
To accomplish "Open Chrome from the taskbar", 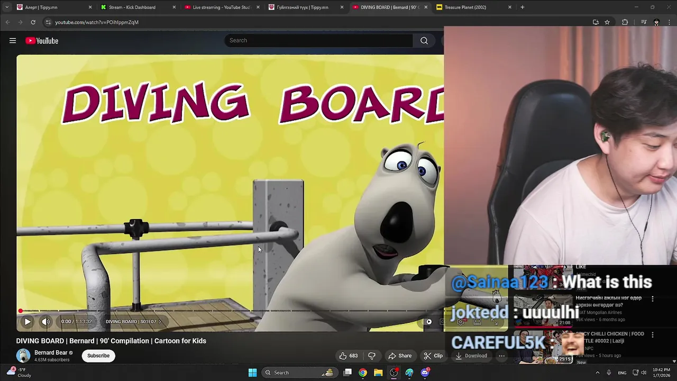I will pos(363,373).
